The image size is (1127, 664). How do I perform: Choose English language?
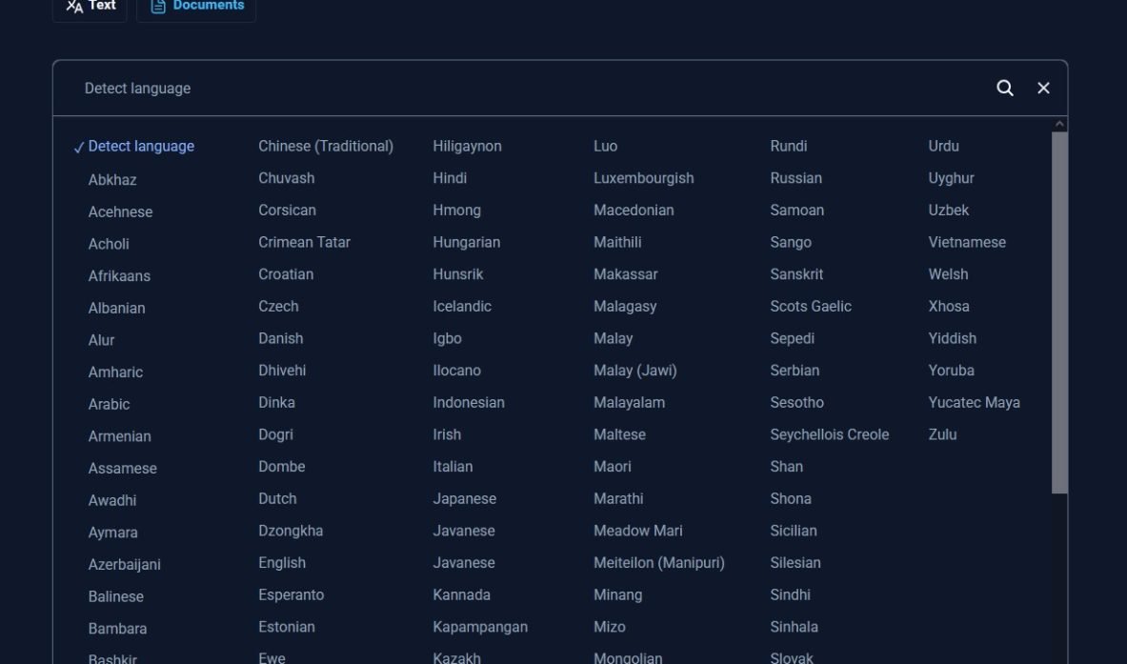click(x=282, y=563)
